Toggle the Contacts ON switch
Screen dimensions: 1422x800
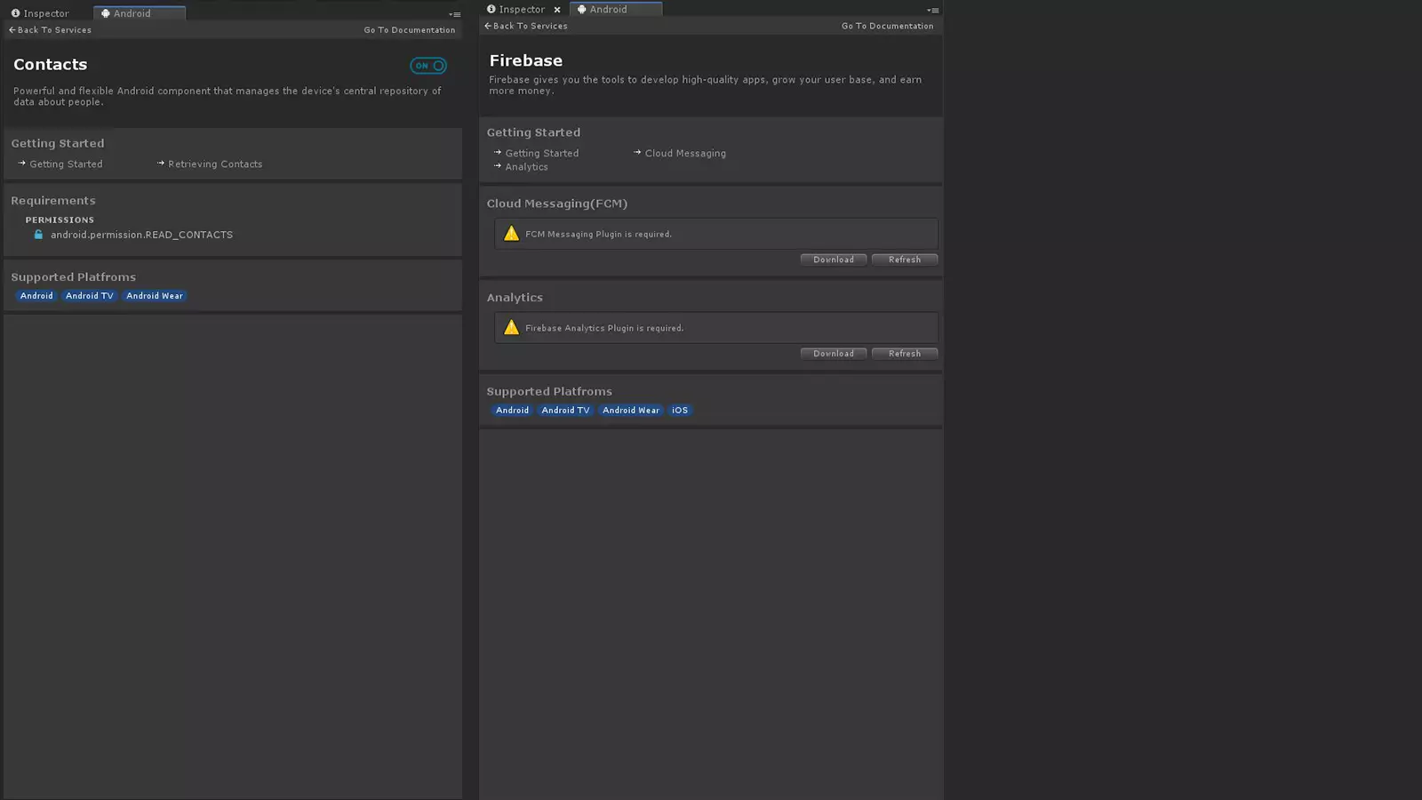coord(427,66)
